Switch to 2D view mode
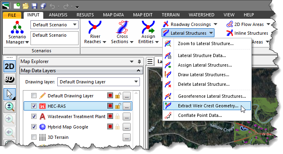The image size is (283, 154). pos(10,67)
